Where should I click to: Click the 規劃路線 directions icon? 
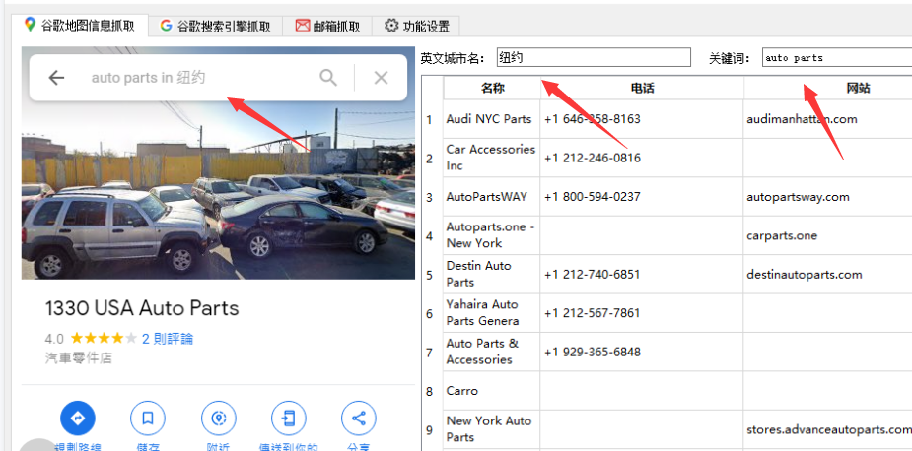click(x=77, y=418)
